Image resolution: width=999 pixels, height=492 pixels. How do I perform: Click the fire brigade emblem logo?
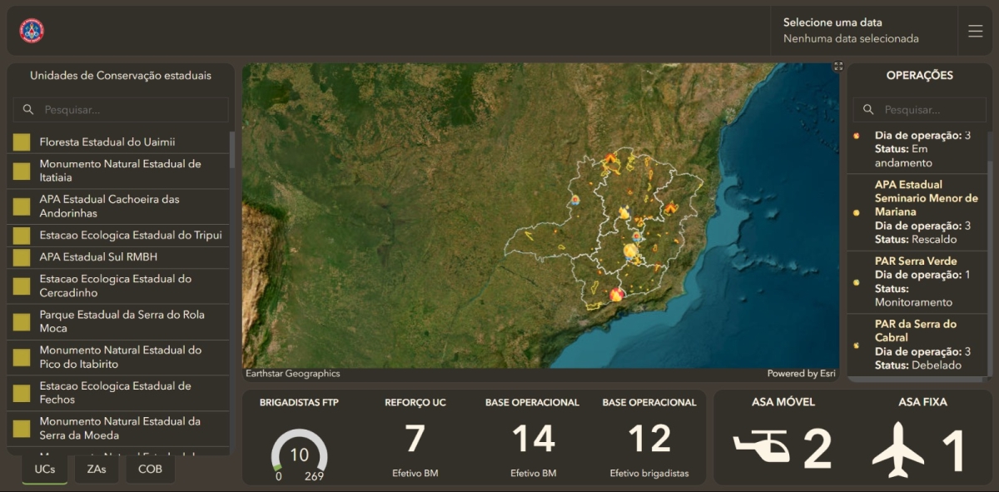32,31
